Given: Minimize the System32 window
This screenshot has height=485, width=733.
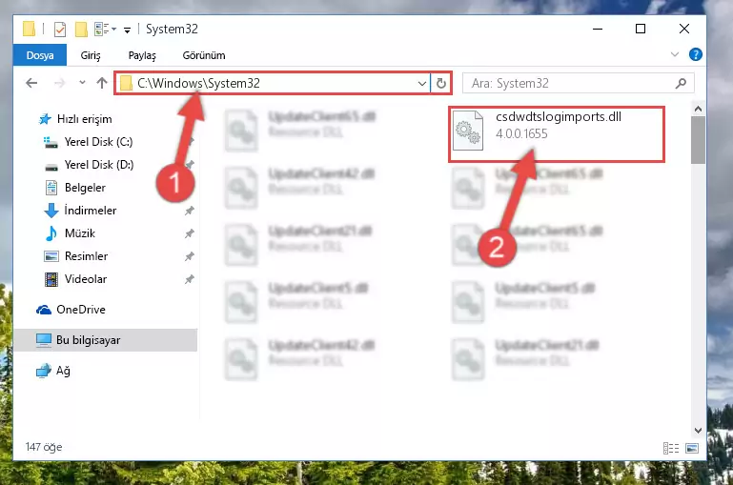Looking at the screenshot, I should click(x=598, y=29).
